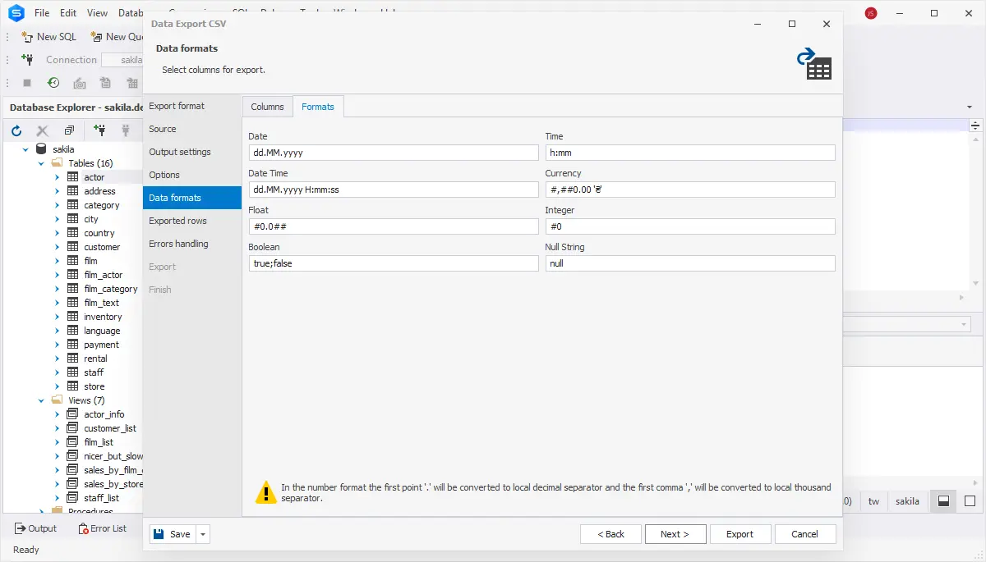This screenshot has width=986, height=562.
Task: Expand the actor table node
Action: tap(57, 177)
